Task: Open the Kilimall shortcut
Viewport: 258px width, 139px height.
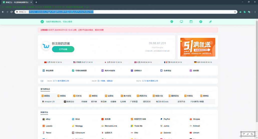Action: click(195, 126)
